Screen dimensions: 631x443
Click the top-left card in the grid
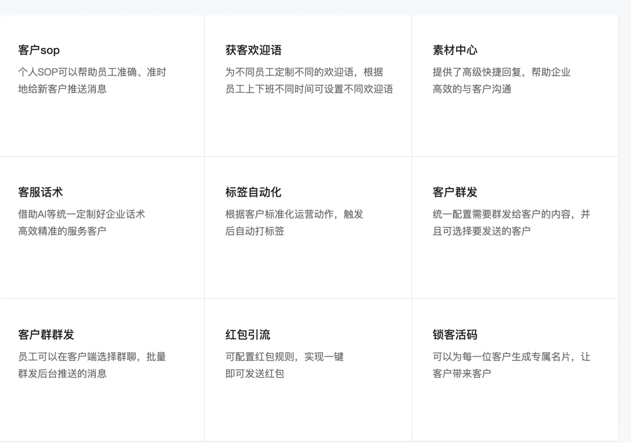pos(102,85)
